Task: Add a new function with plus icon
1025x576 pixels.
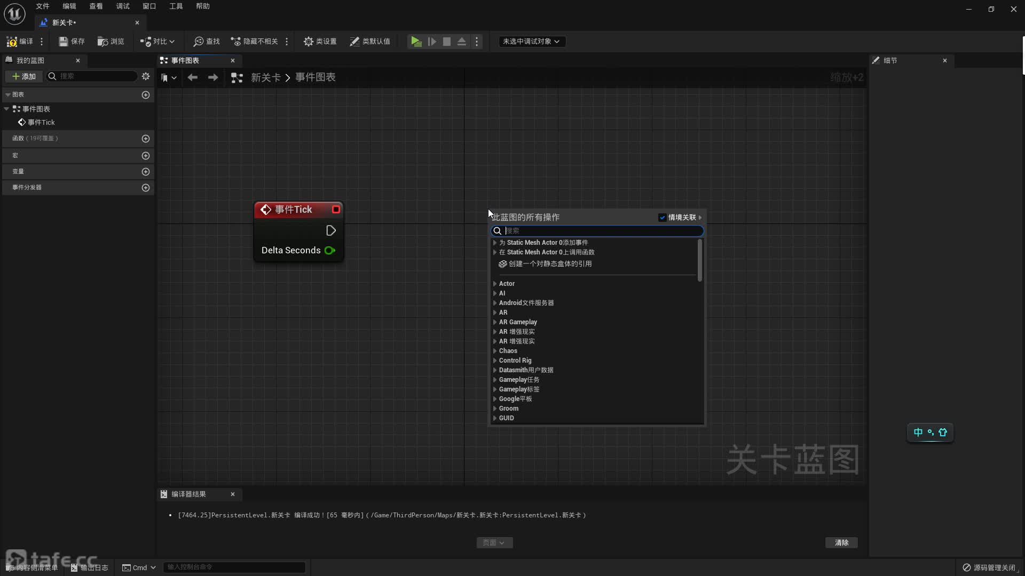Action: coord(146,139)
